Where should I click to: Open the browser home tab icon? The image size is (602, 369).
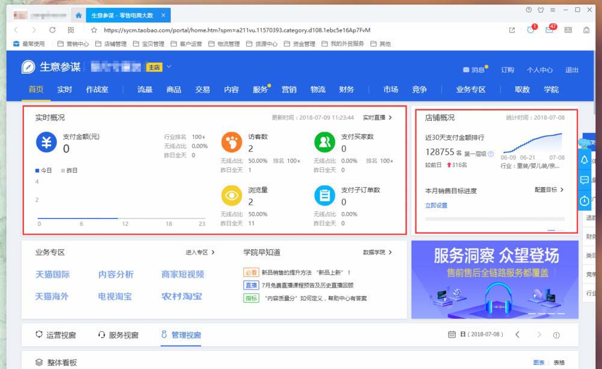(x=79, y=16)
